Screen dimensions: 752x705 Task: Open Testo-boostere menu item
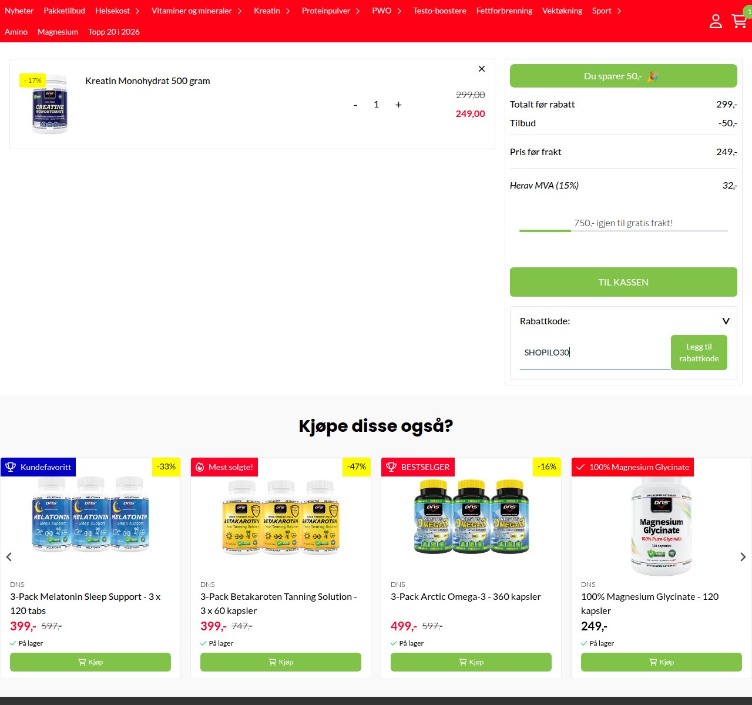click(439, 11)
